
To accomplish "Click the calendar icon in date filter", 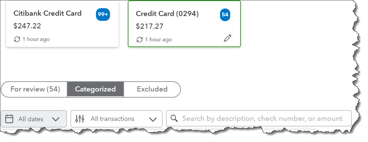I will click(x=10, y=119).
